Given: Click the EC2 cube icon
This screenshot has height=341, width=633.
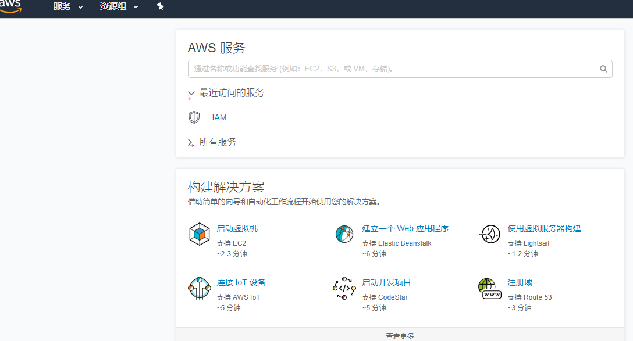Looking at the screenshot, I should coord(200,234).
